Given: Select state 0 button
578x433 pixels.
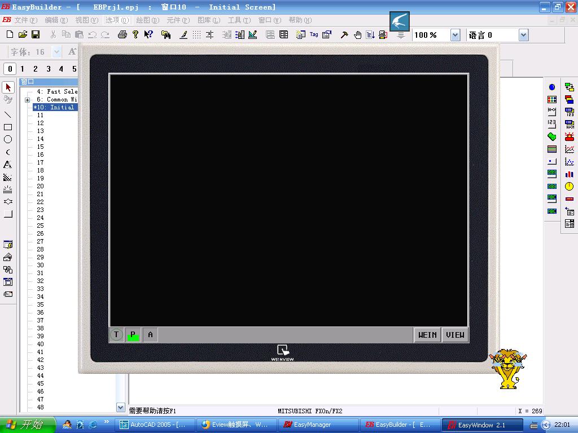Looking at the screenshot, I should point(10,69).
